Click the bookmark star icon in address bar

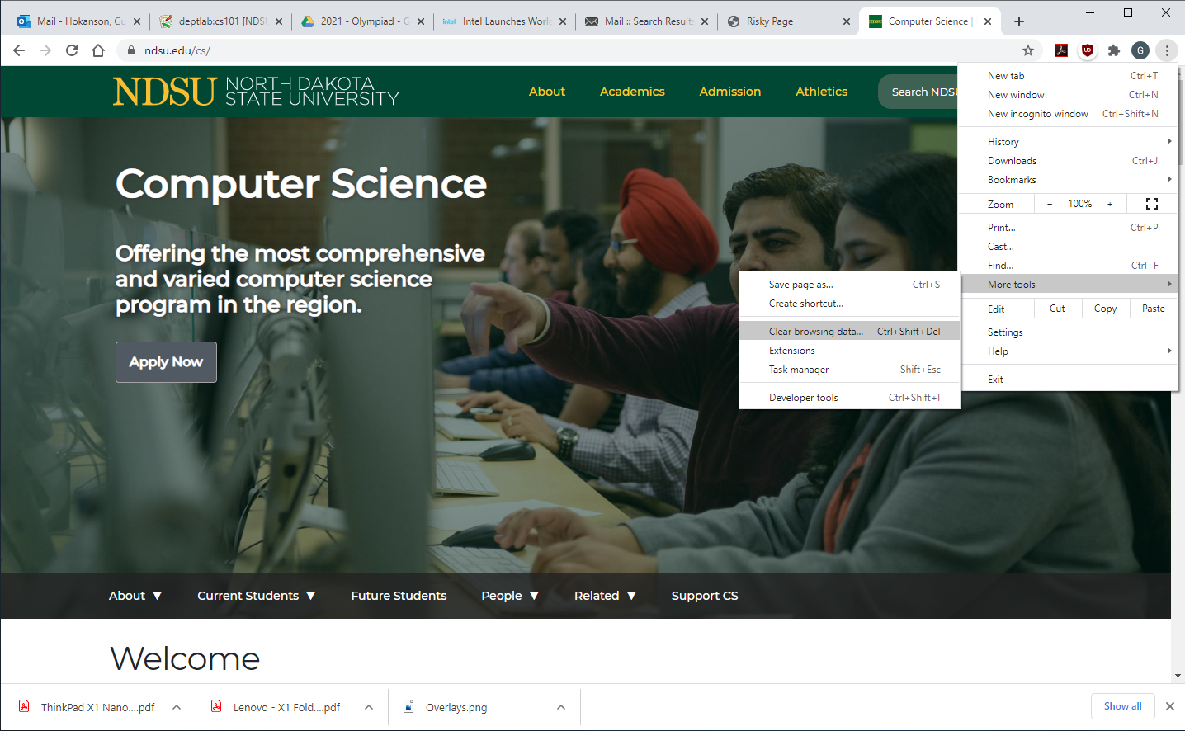pos(1027,50)
